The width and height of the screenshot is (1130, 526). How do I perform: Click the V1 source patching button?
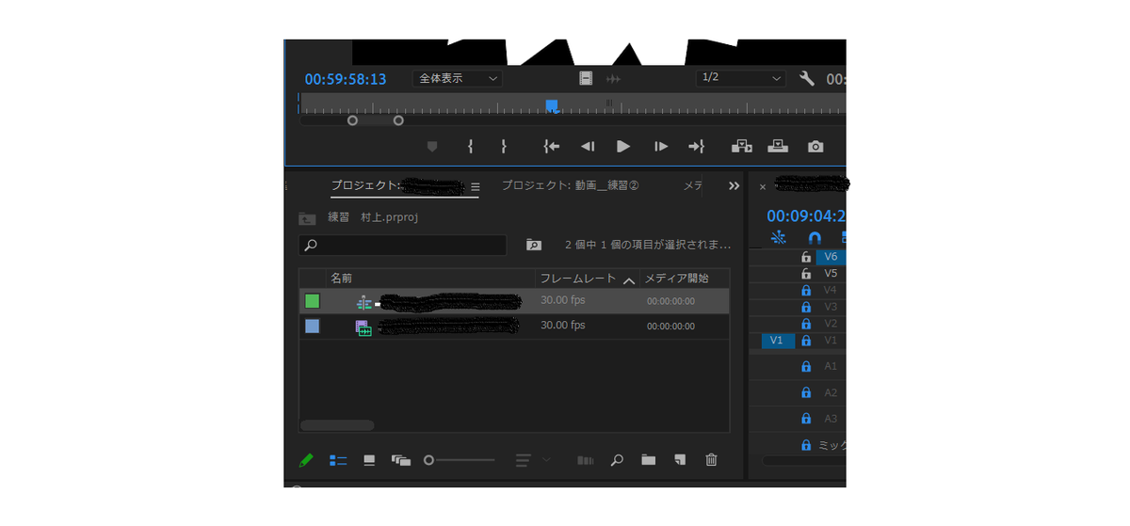pos(777,341)
